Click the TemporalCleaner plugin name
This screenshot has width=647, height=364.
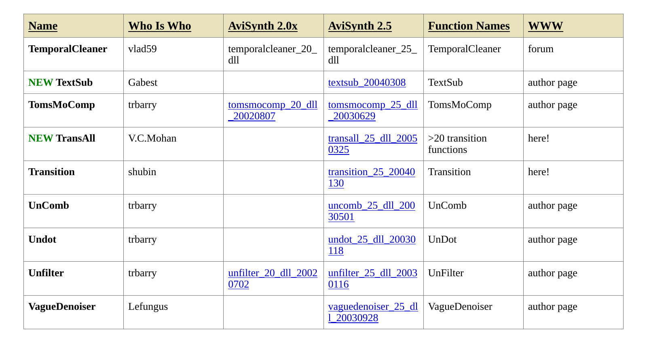(x=68, y=49)
